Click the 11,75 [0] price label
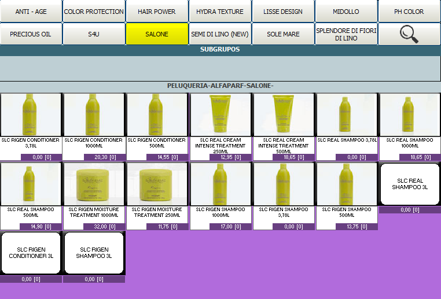Viewport: 441px width, 299px height. tap(168, 227)
